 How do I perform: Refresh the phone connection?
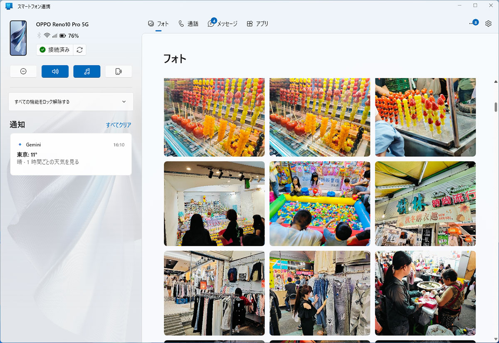pyautogui.click(x=79, y=50)
